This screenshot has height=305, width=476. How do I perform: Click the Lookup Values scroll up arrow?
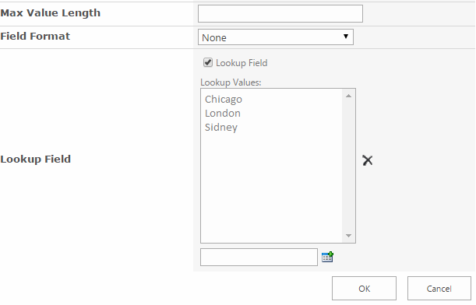[348, 96]
